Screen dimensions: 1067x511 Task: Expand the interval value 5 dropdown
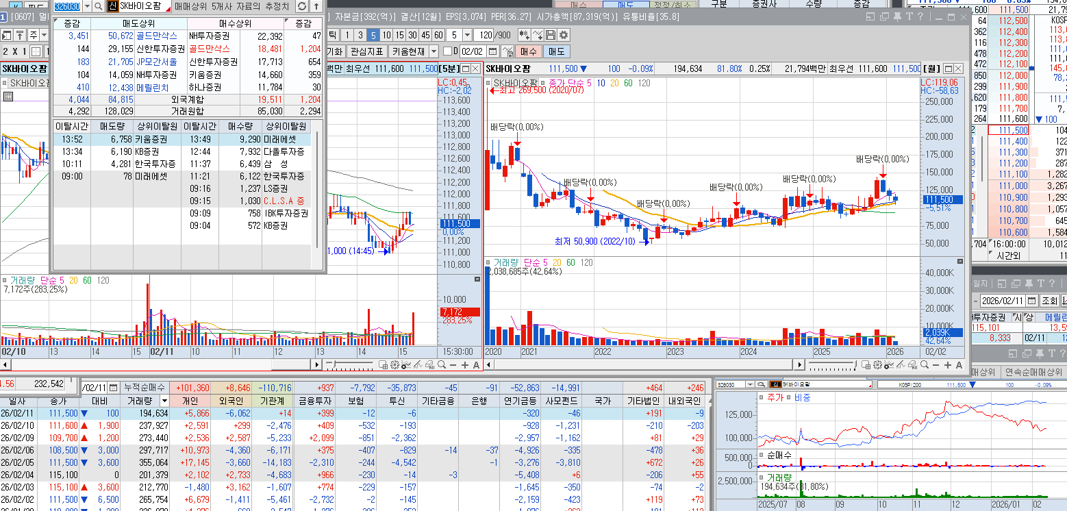point(467,35)
